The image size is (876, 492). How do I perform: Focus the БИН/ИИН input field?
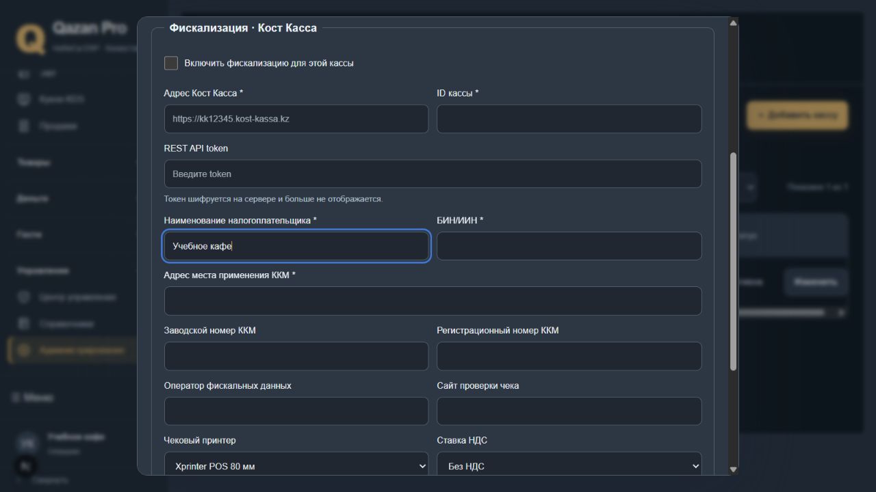pyautogui.click(x=569, y=246)
